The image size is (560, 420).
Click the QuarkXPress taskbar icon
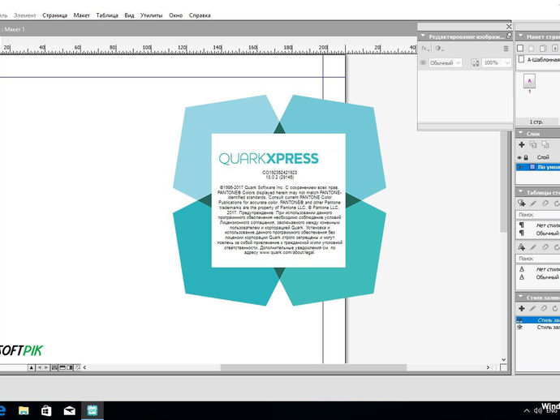(93, 411)
